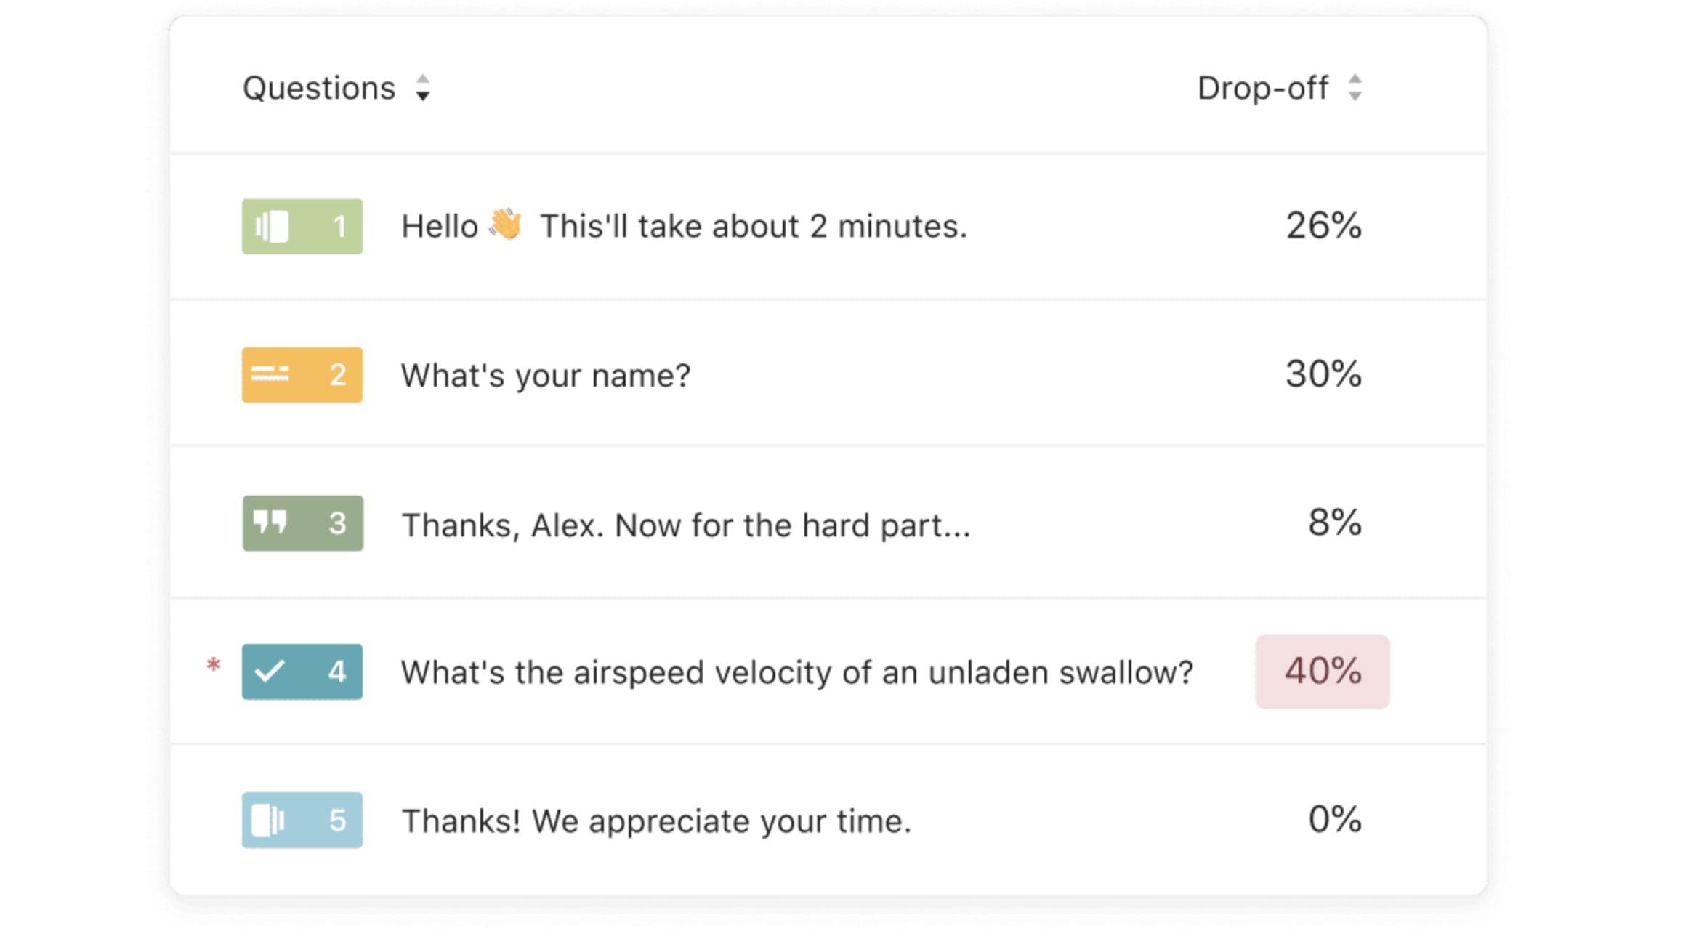Click the teal checkmark icon for question 4
Viewport: 1699px width, 939px height.
pyautogui.click(x=270, y=671)
